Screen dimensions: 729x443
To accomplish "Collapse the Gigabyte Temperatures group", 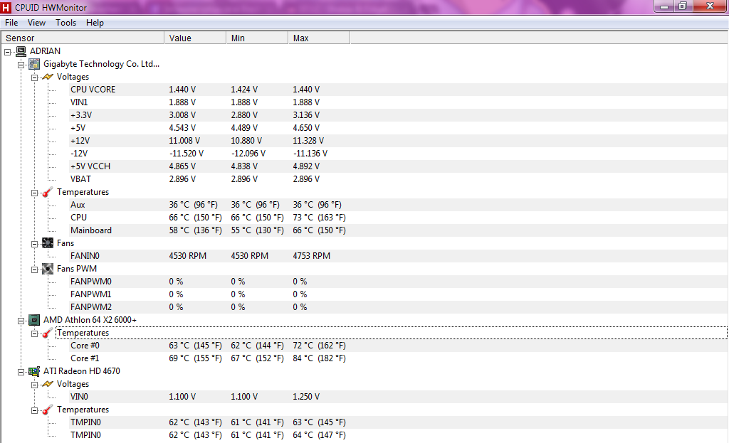I will (34, 193).
